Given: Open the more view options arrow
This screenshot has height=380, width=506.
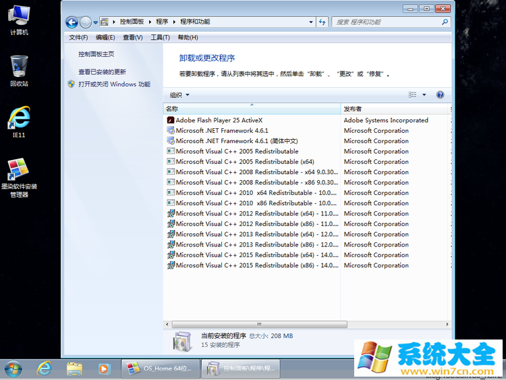Looking at the screenshot, I should (x=424, y=94).
